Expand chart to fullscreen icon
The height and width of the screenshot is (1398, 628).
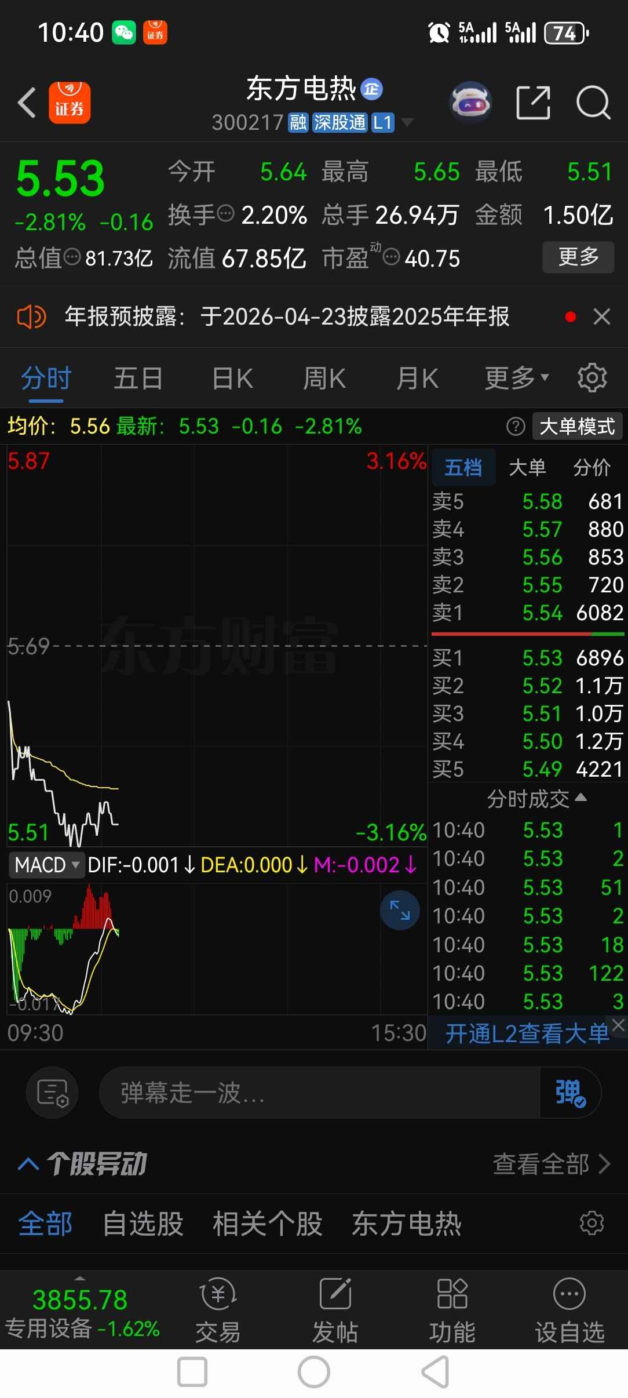tap(400, 910)
